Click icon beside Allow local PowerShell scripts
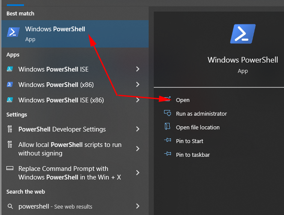Viewport: 284px width, 215px height. click(x=10, y=144)
